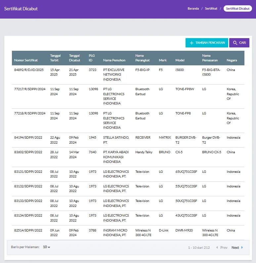Viewport: 256px width, 263px height.
Task: Sort by Tanggal Terbit column header
Action: pyautogui.click(x=55, y=58)
